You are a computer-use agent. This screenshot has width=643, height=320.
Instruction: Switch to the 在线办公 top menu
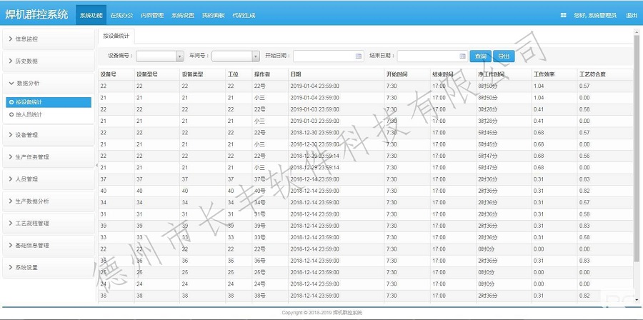point(121,14)
